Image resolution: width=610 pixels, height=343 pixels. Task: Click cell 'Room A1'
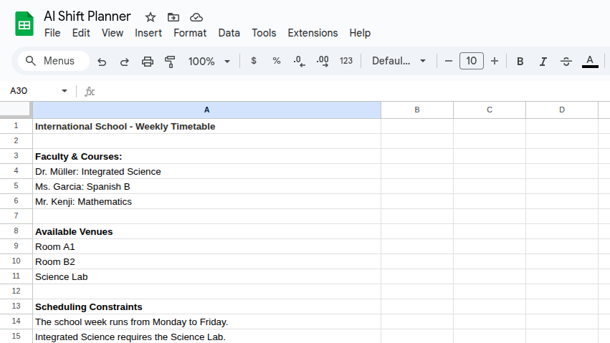point(206,246)
